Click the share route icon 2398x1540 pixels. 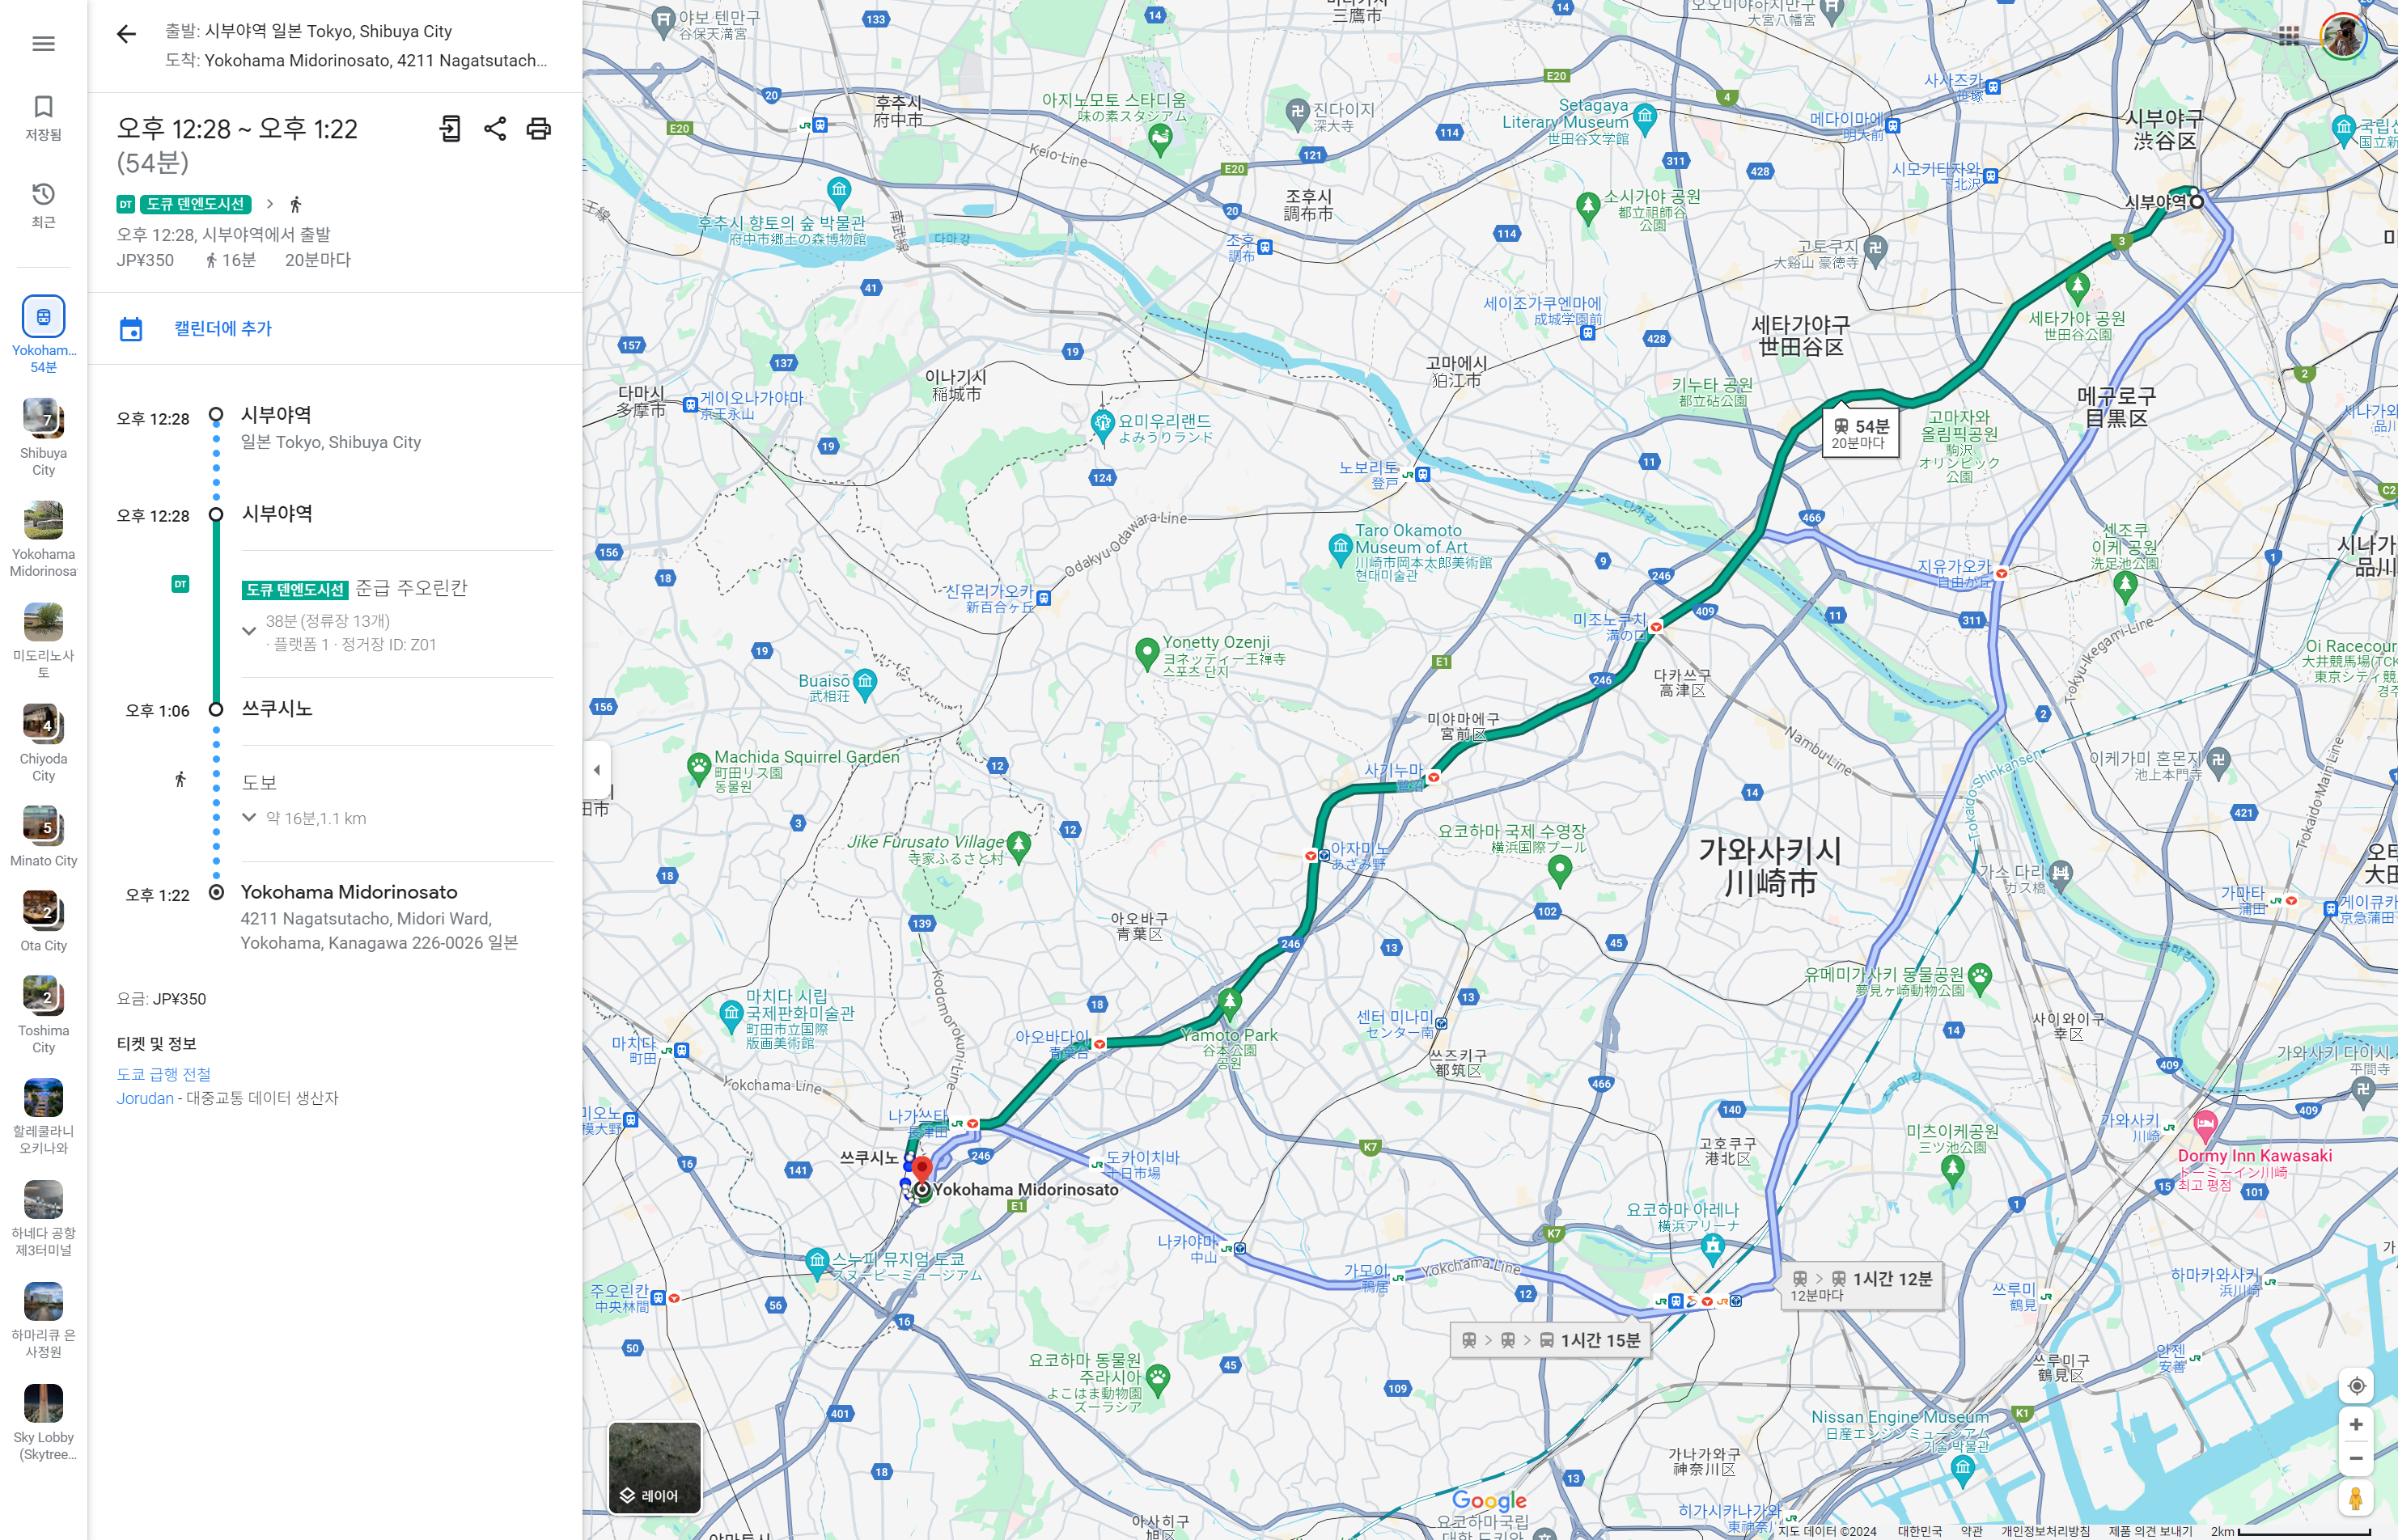tap(495, 128)
